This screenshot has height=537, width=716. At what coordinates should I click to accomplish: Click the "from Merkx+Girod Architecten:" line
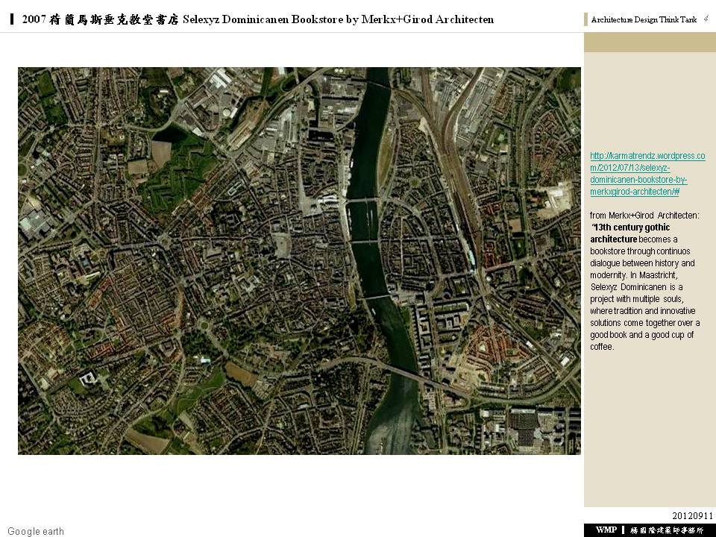pyautogui.click(x=644, y=215)
